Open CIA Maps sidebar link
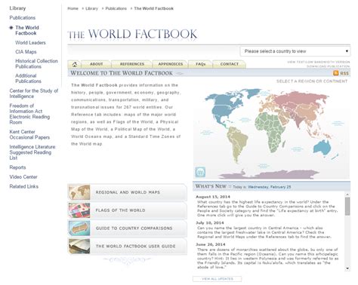The height and width of the screenshot is (285, 358). [26, 52]
